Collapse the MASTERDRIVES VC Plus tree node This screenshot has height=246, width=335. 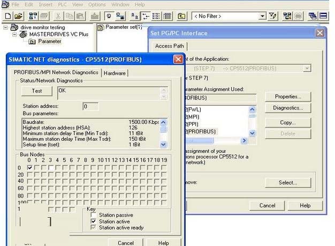(14, 34)
